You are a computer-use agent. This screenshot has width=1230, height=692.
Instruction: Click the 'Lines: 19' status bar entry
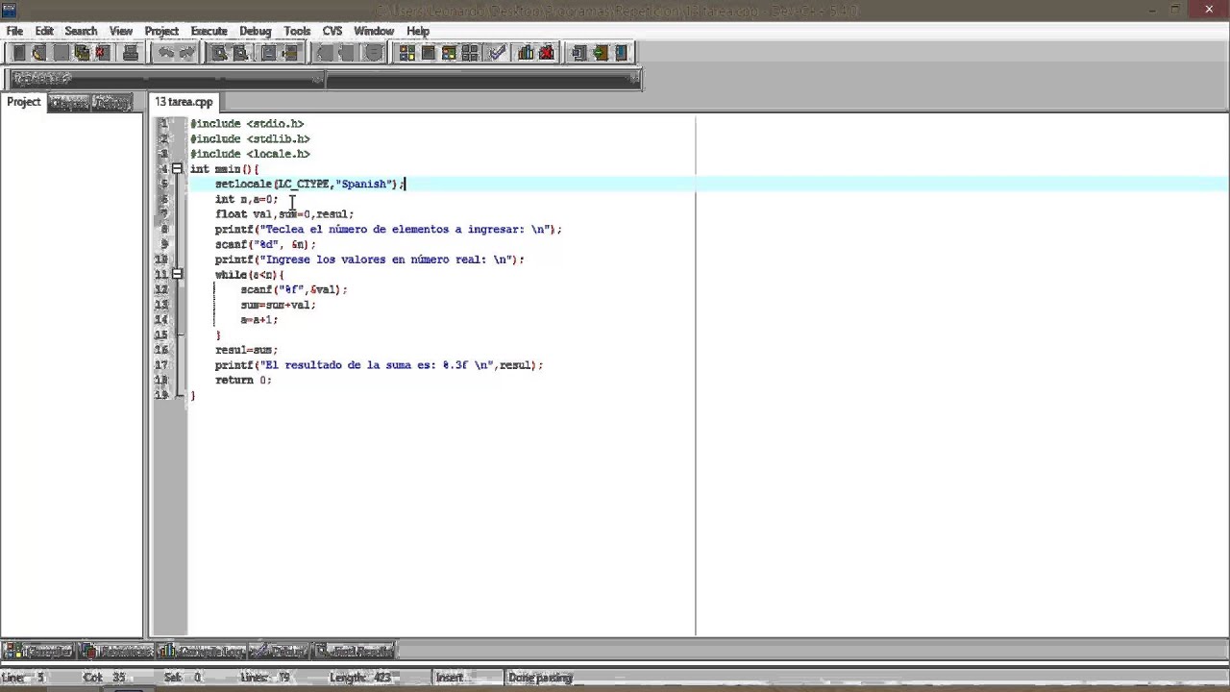266,678
